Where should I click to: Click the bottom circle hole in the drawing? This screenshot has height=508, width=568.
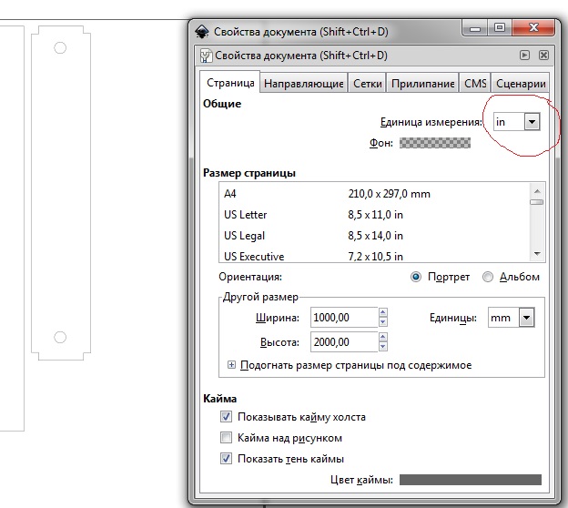point(60,337)
